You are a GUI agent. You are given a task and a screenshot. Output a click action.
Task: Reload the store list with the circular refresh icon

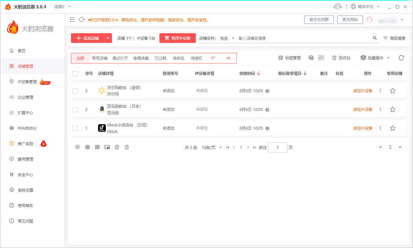(401, 58)
